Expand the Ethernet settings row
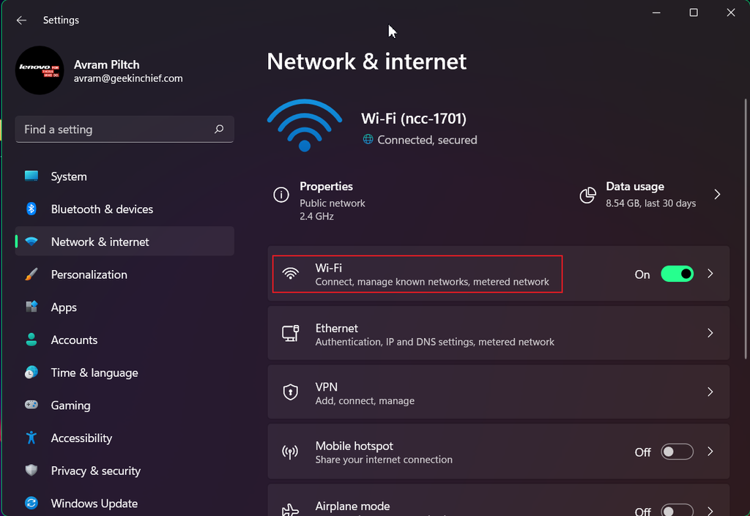 click(x=710, y=333)
